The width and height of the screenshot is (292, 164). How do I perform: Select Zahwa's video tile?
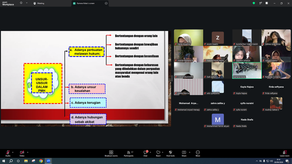coord(276,37)
